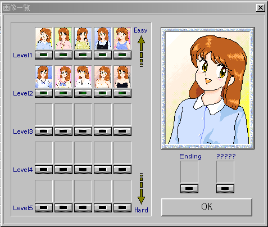The image size is (268, 227).
Task: Click first black indicator button in Level3 row
Action: click(x=44, y=131)
